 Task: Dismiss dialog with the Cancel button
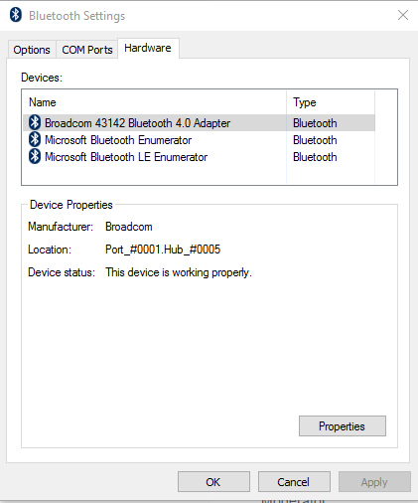point(294,482)
